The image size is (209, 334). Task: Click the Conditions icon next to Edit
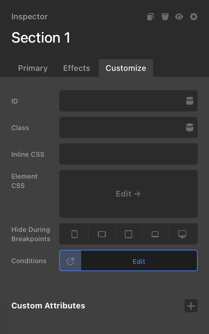click(71, 261)
